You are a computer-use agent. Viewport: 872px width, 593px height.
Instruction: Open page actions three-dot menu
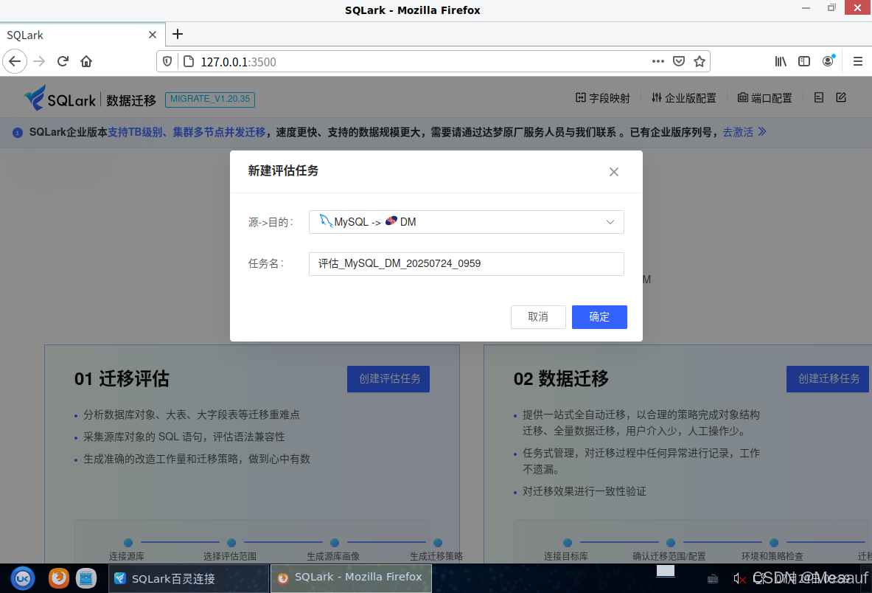[658, 61]
